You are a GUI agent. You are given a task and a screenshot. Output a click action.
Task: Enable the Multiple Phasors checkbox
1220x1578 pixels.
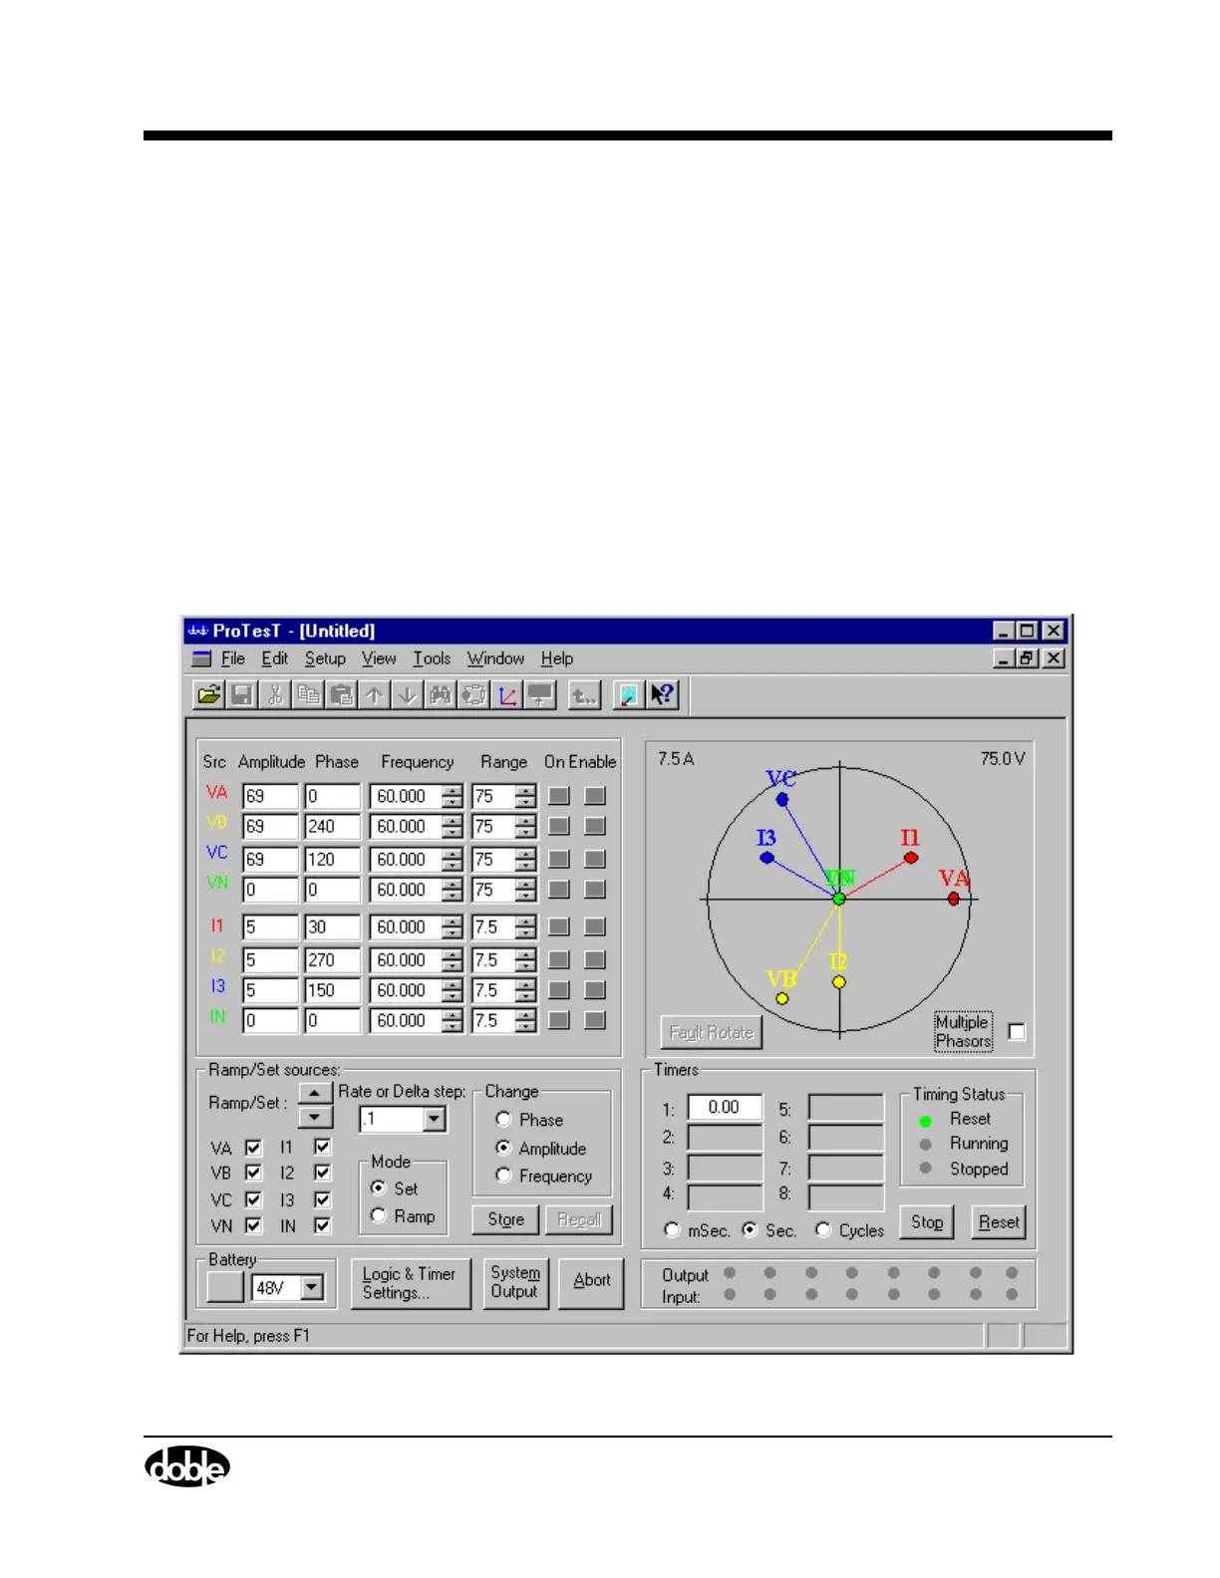pyautogui.click(x=1017, y=1032)
